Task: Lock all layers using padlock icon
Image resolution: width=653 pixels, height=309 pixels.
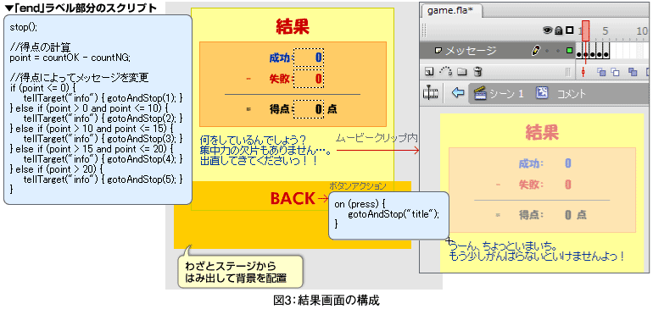Action: pyautogui.click(x=559, y=30)
